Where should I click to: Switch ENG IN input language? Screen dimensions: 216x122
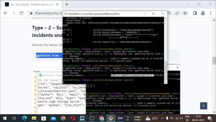click(187, 118)
